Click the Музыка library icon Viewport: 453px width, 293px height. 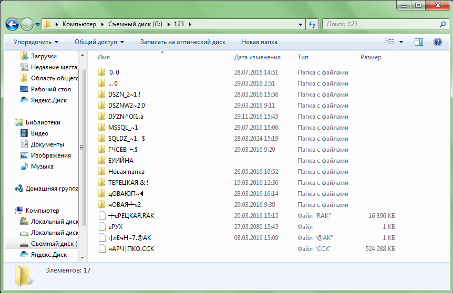pos(24,166)
